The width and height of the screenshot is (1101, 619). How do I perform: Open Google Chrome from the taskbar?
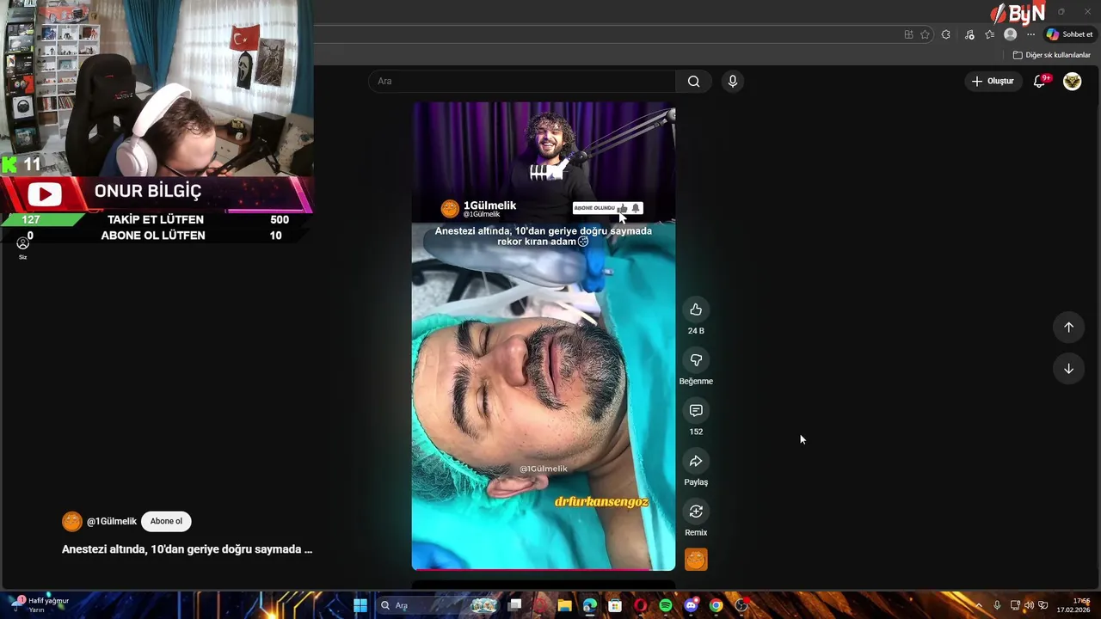(x=716, y=605)
